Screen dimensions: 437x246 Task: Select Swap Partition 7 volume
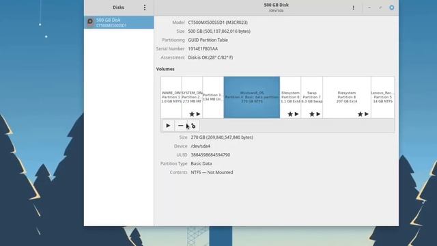pyautogui.click(x=312, y=97)
